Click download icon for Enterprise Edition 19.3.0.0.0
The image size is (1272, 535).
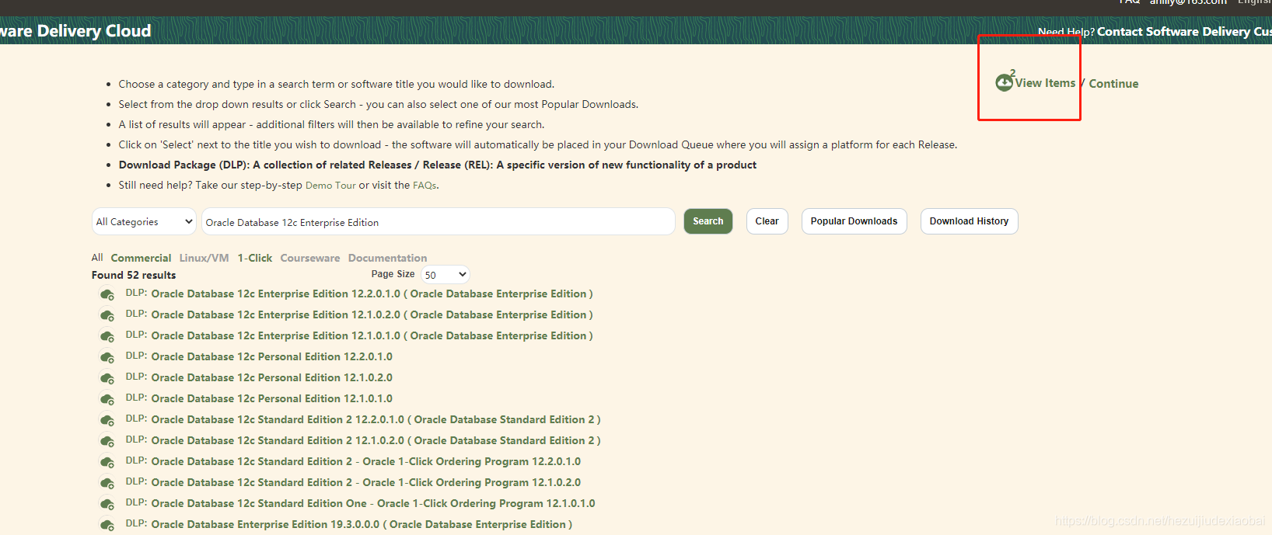[107, 525]
